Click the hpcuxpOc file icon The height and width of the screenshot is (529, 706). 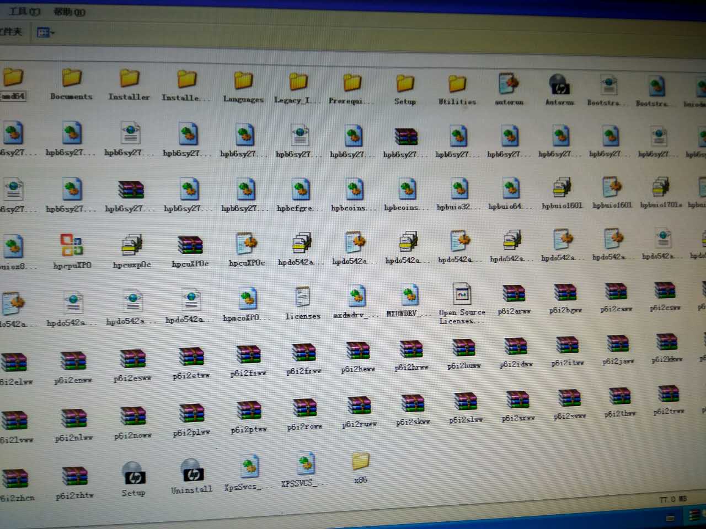(x=131, y=245)
